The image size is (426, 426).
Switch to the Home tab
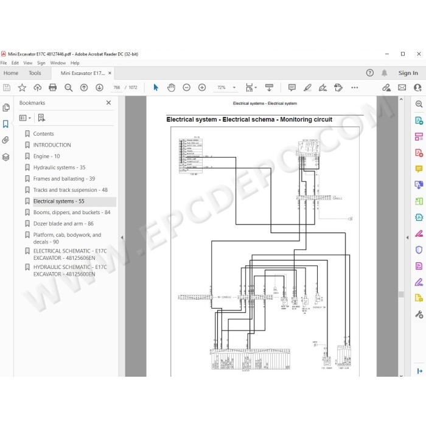pos(11,73)
